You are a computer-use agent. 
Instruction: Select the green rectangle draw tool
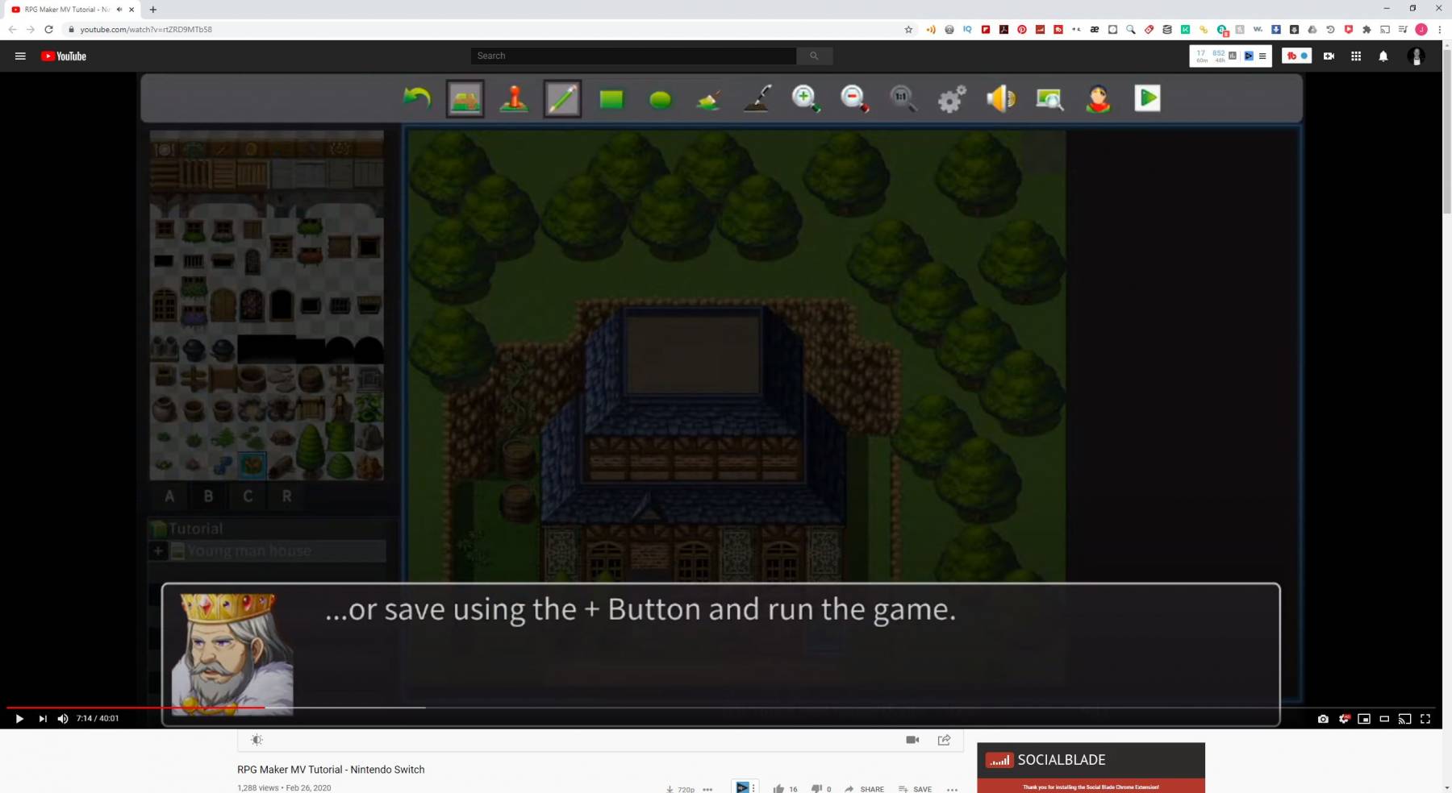[611, 99]
